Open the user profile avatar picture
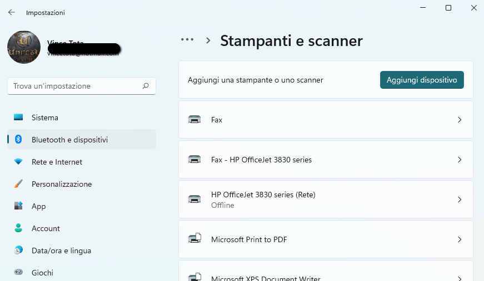Screen dimensions: 484x281 [x=24, y=47]
